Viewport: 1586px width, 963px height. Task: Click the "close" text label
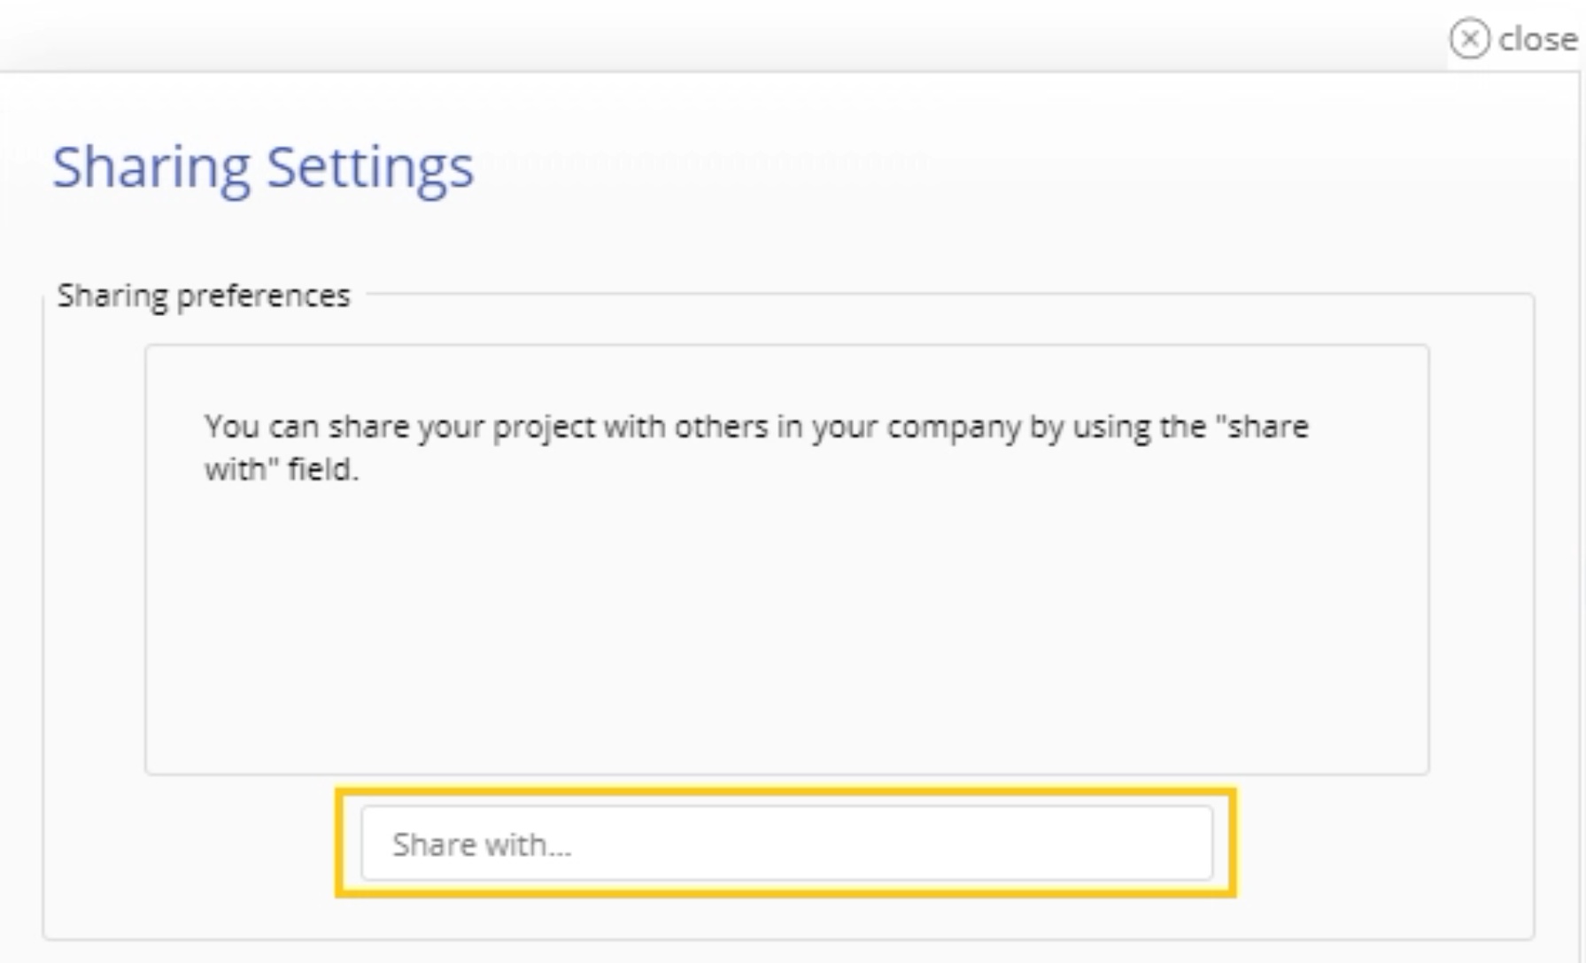pos(1537,40)
